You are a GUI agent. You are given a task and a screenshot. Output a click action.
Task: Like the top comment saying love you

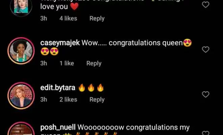[206, 5]
